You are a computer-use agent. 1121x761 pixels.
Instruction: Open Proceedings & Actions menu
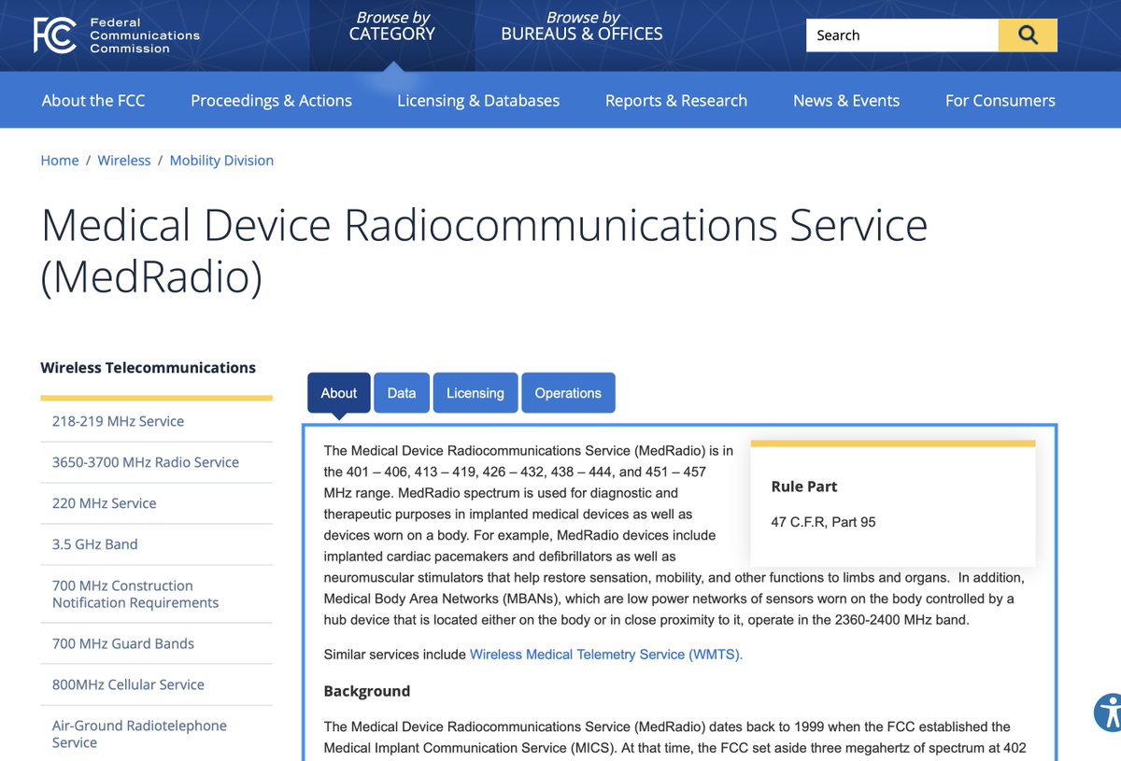tap(271, 100)
